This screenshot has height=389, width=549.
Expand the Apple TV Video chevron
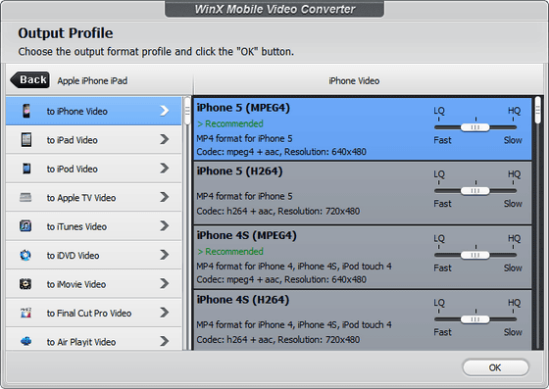pyautogui.click(x=165, y=197)
